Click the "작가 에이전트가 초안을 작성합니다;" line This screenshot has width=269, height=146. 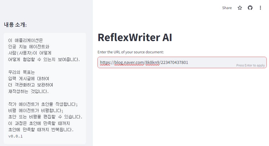[43, 104]
